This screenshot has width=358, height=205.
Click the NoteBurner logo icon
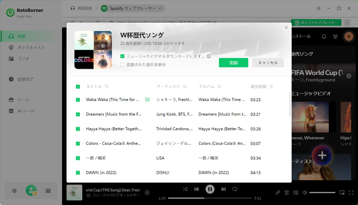(x=10, y=13)
